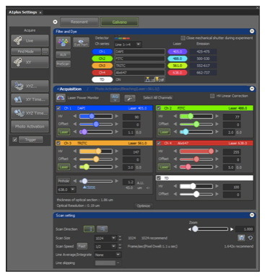
Task: Click the Live acquisition microscope icon
Action: pyautogui.click(x=18, y=40)
